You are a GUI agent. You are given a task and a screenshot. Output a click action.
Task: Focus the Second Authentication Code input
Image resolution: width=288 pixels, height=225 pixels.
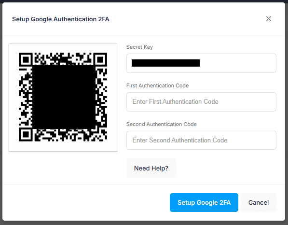201,140
